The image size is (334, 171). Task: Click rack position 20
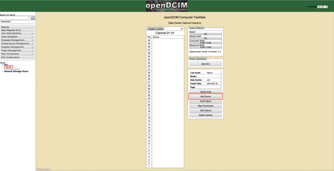pos(149,105)
